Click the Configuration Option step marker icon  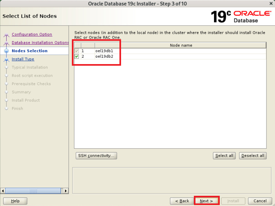click(x=6, y=35)
